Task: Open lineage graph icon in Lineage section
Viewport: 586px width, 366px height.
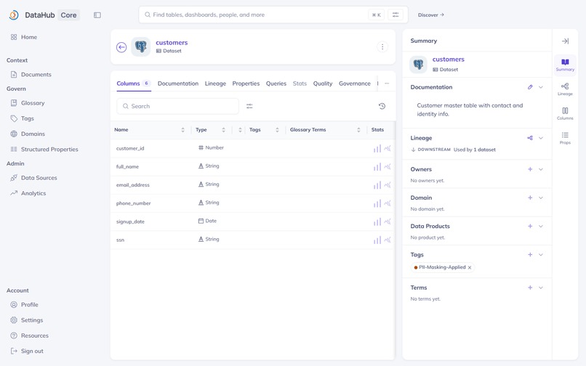Action: pyautogui.click(x=530, y=138)
